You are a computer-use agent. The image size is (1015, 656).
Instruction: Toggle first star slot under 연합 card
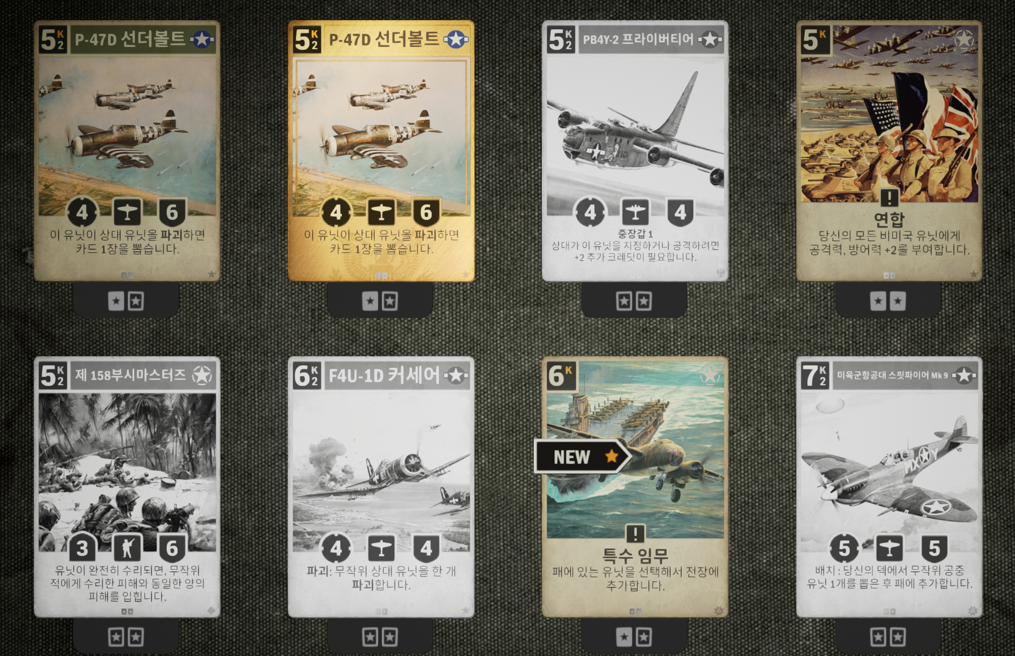[x=878, y=301]
